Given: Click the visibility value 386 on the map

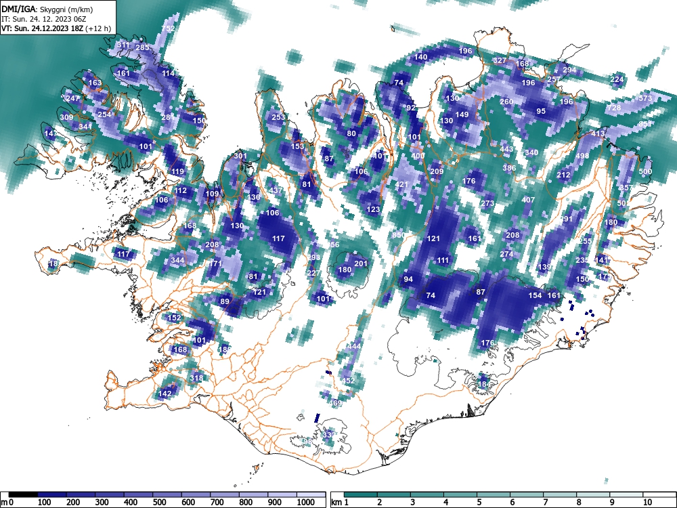Looking at the screenshot, I should pyautogui.click(x=509, y=168).
